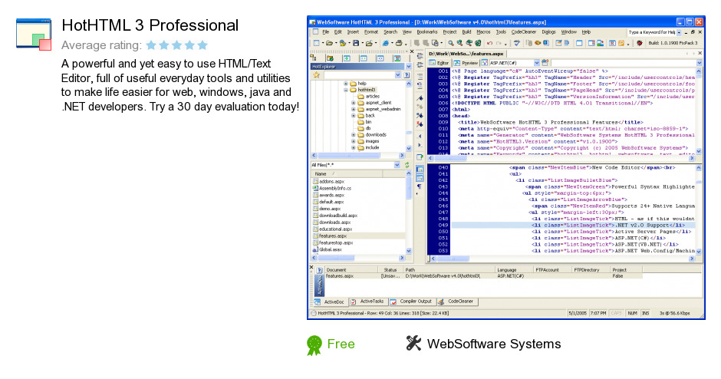721x379 pixels.
Task: Close the HotExplorer side panel
Action: point(412,51)
